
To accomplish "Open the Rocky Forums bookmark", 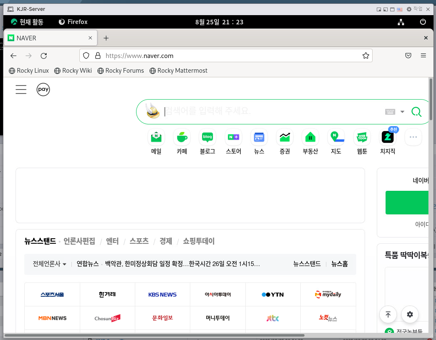I will pos(121,71).
